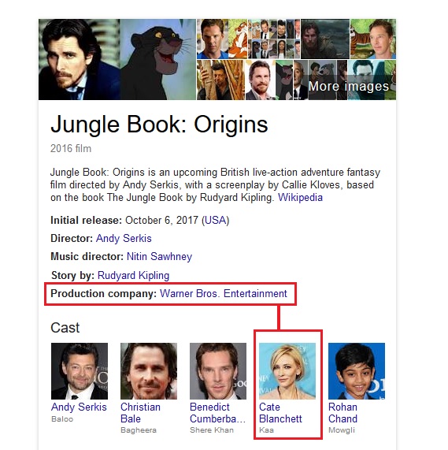Open Christian Bale cast photo
This screenshot has height=450, width=448.
pyautogui.click(x=149, y=371)
